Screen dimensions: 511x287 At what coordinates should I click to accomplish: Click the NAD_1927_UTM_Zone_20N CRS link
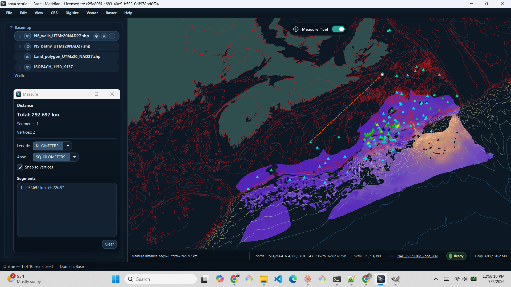[417, 256]
